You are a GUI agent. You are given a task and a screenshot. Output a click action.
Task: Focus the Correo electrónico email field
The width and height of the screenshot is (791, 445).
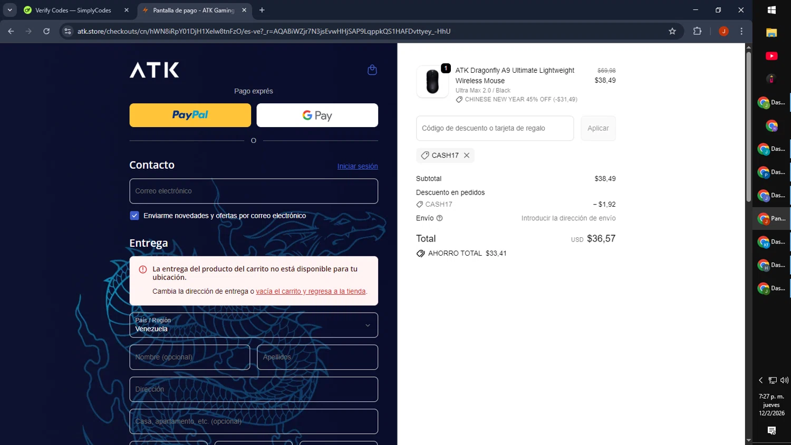pos(254,191)
